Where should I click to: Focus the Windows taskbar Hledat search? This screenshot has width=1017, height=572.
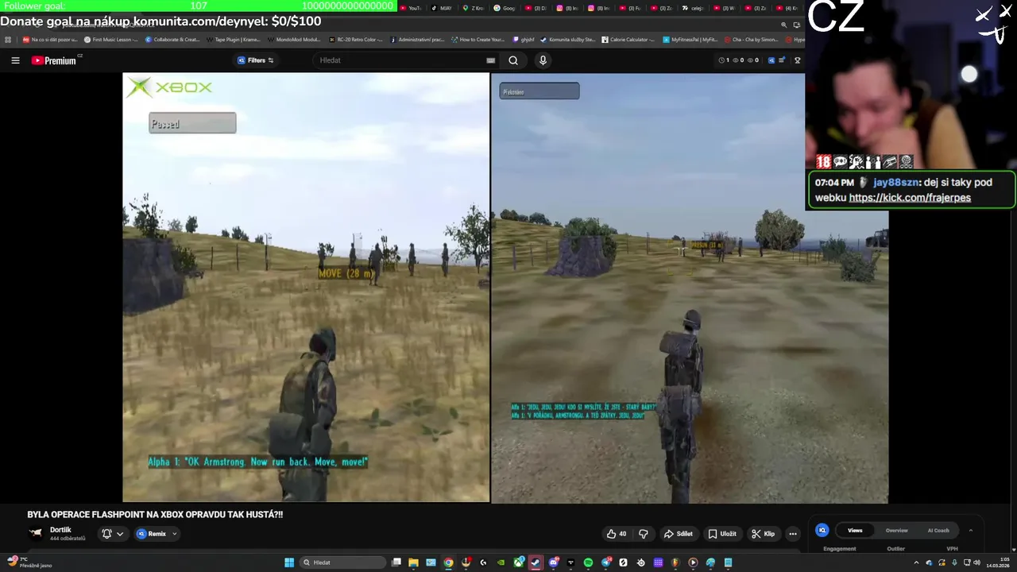342,562
